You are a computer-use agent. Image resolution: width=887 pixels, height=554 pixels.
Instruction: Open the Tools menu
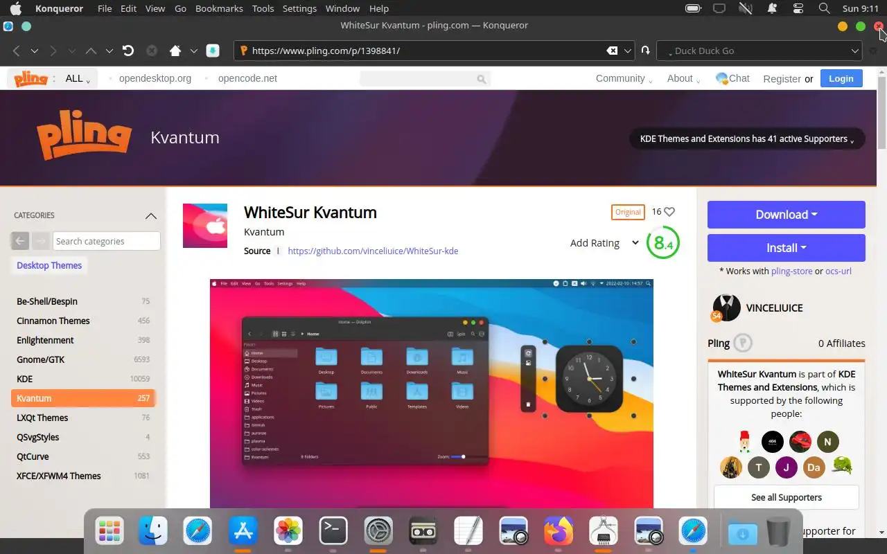[x=263, y=8]
